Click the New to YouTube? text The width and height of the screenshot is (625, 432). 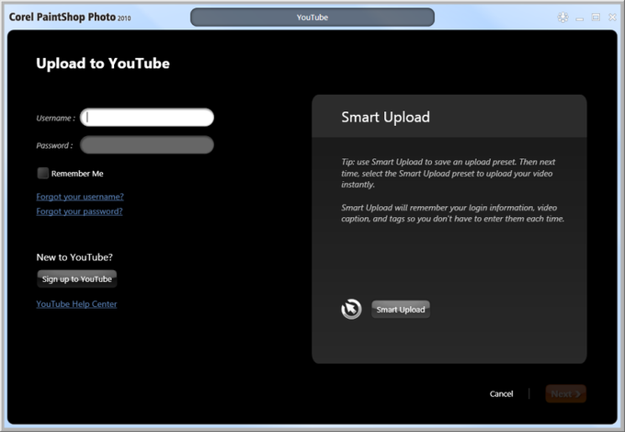74,257
